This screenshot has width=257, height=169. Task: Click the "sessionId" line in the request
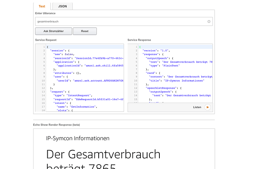[x=88, y=58]
